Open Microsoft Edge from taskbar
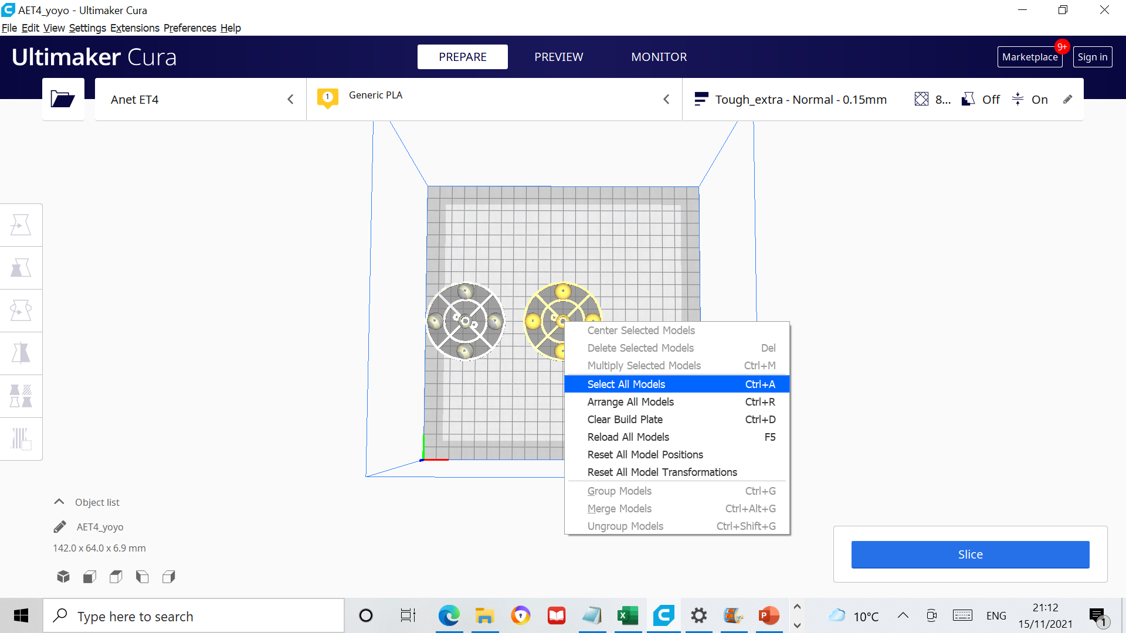Screen dimensions: 1126x633 click(x=449, y=615)
